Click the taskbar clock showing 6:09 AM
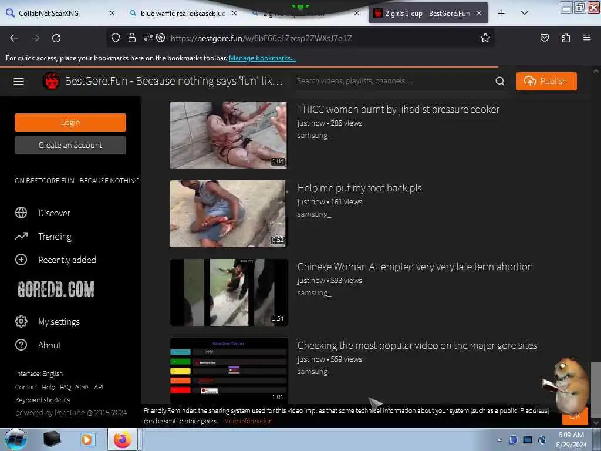 pyautogui.click(x=571, y=440)
